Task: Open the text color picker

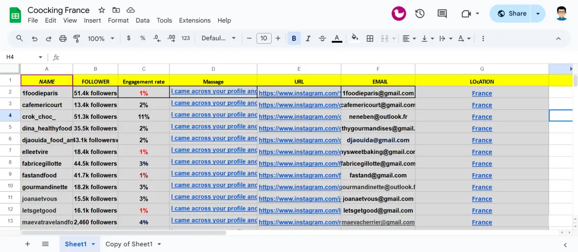Action: (x=337, y=38)
